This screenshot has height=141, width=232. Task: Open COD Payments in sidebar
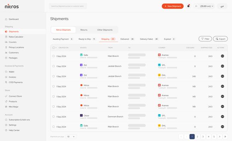[16, 82]
